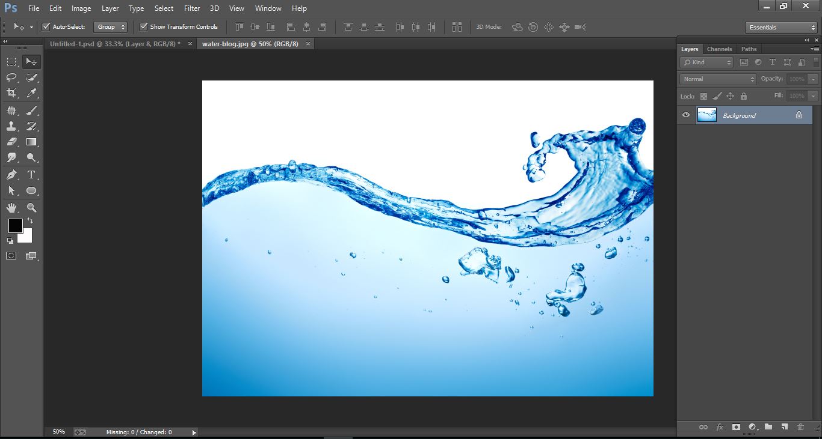Select the Crop tool
Screen dimensions: 822x439
[11, 94]
